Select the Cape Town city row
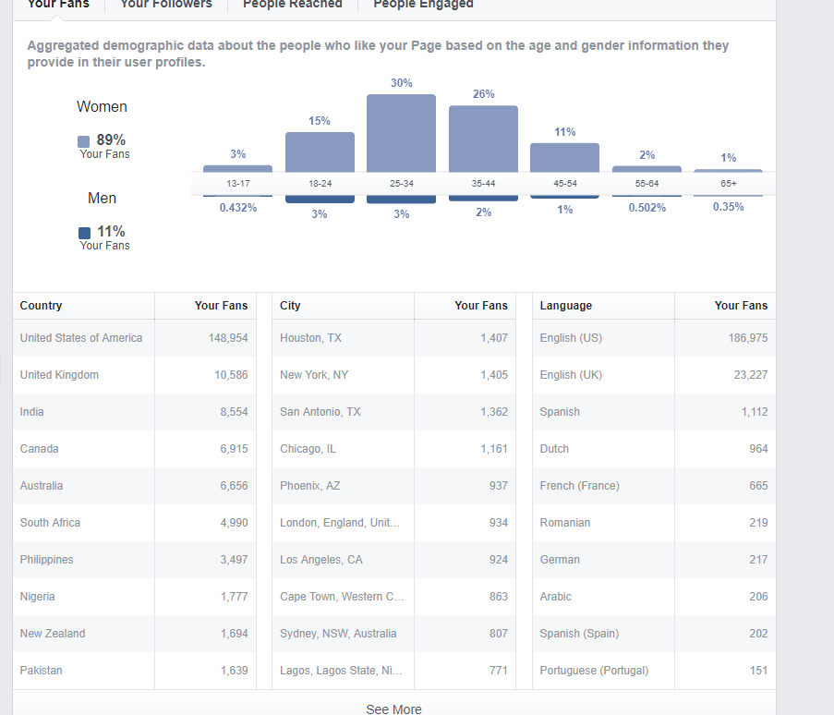834x715 pixels. (x=342, y=597)
